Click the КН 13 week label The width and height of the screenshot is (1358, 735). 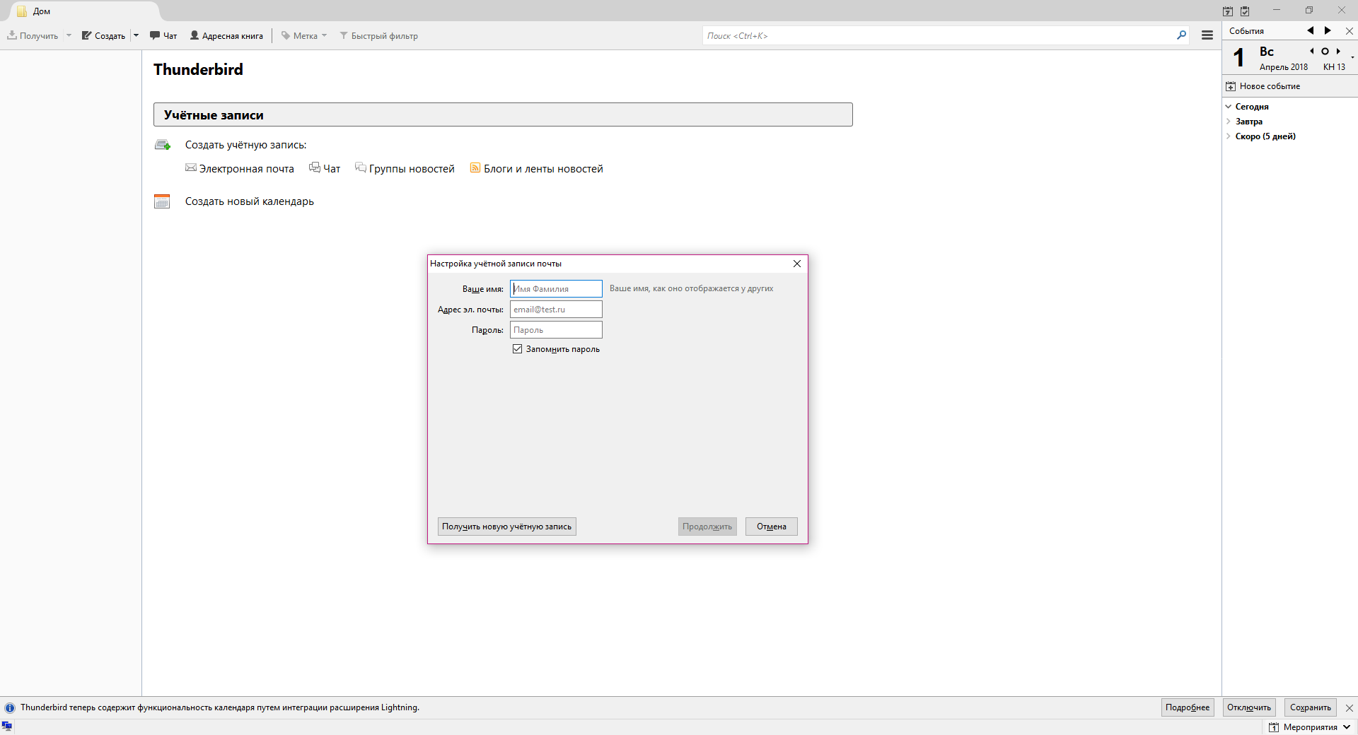1334,67
